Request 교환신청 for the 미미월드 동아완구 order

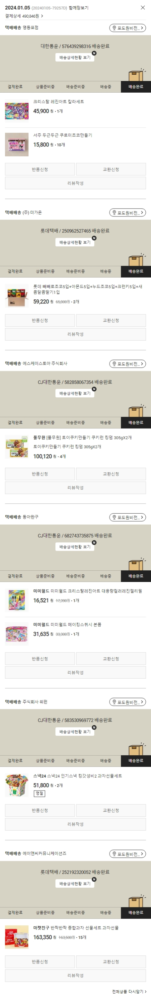click(x=111, y=659)
